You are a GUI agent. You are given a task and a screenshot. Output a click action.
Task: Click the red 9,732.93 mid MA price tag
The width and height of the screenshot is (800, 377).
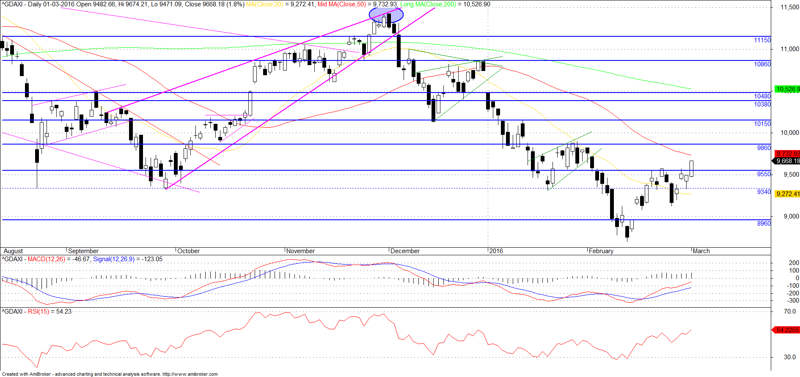(787, 154)
